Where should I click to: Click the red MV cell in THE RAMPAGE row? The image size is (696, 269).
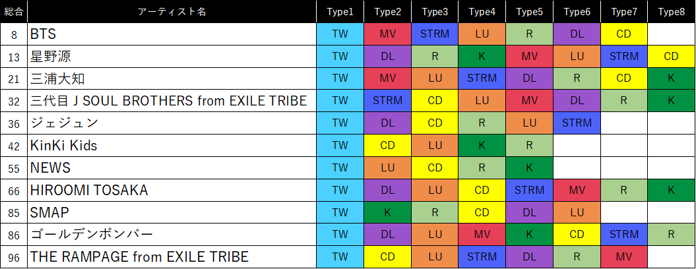click(x=624, y=257)
